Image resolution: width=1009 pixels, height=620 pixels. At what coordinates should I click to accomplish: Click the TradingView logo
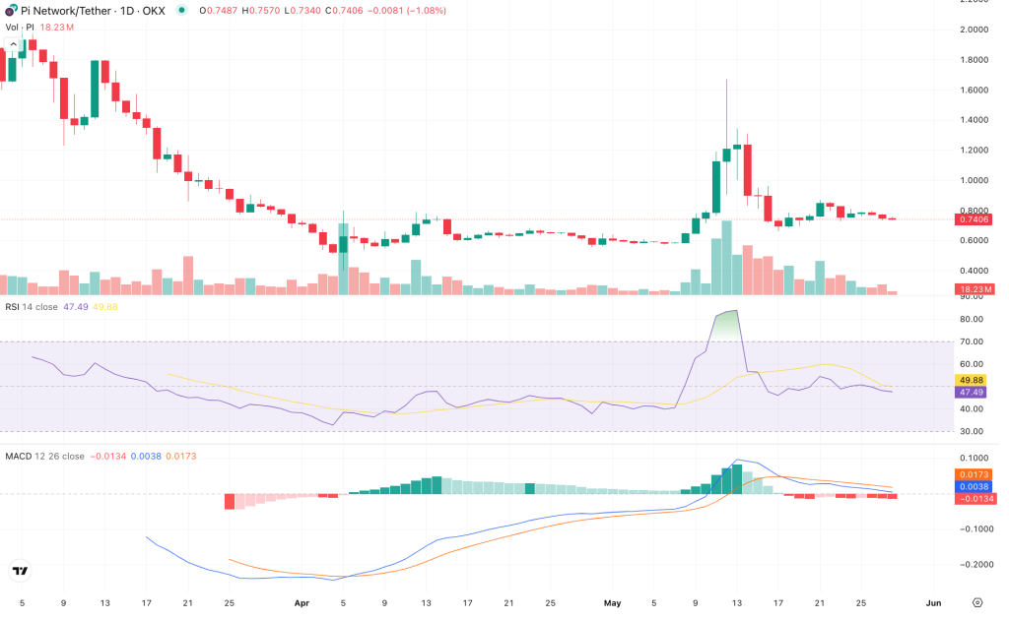(x=20, y=571)
